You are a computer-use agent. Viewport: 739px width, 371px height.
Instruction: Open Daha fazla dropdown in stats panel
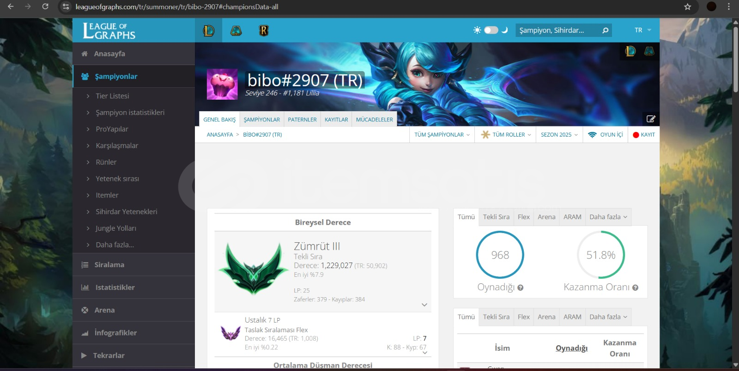tap(608, 217)
